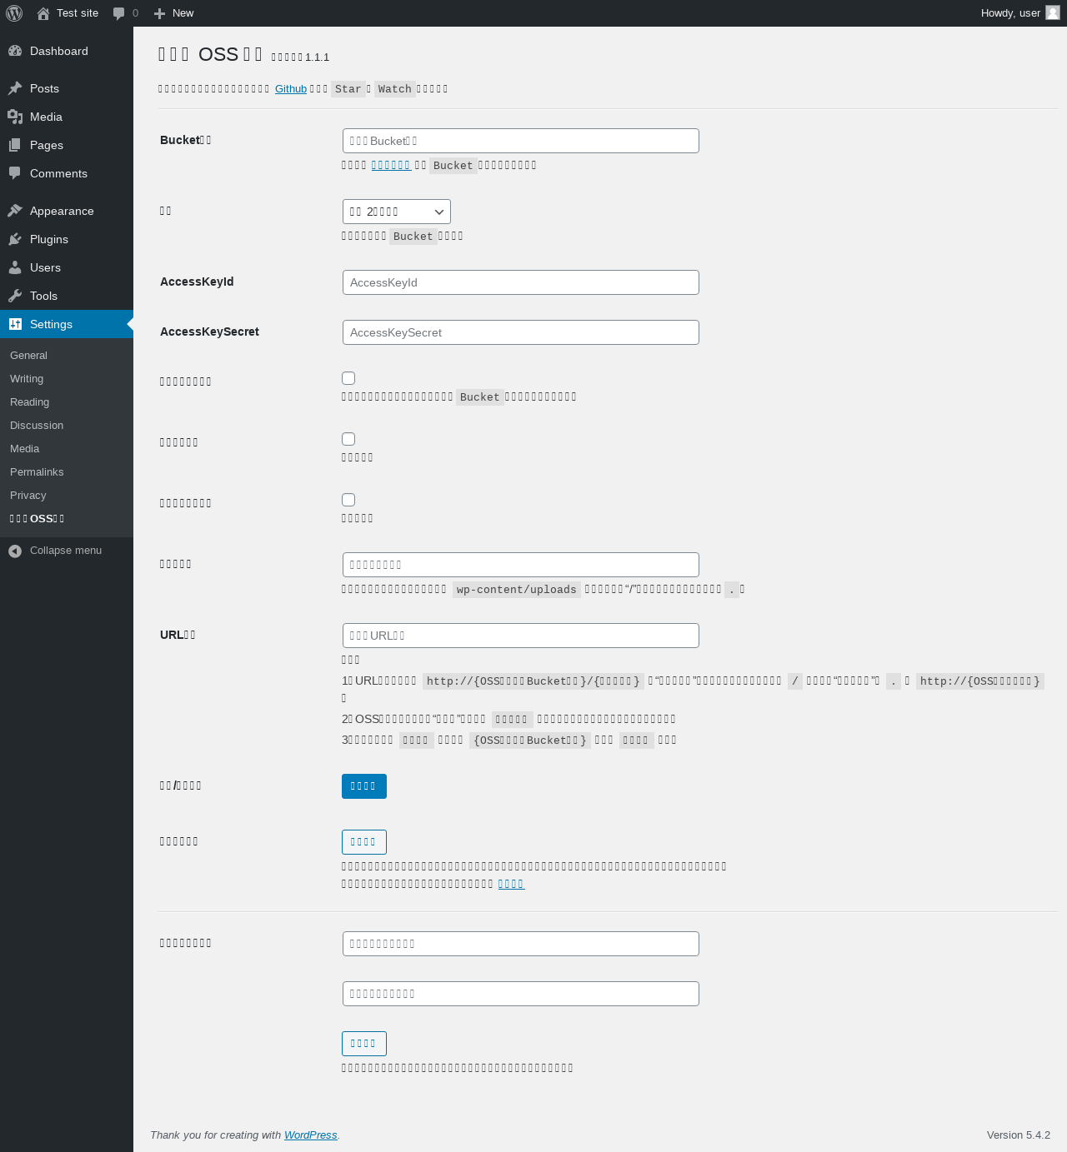Image resolution: width=1067 pixels, height=1152 pixels.
Task: Click the outlined button above the sync description
Action: click(x=364, y=842)
